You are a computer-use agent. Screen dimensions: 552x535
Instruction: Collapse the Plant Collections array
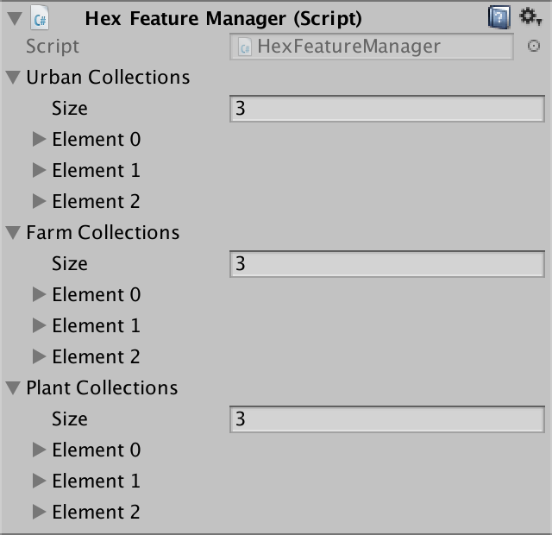click(13, 388)
